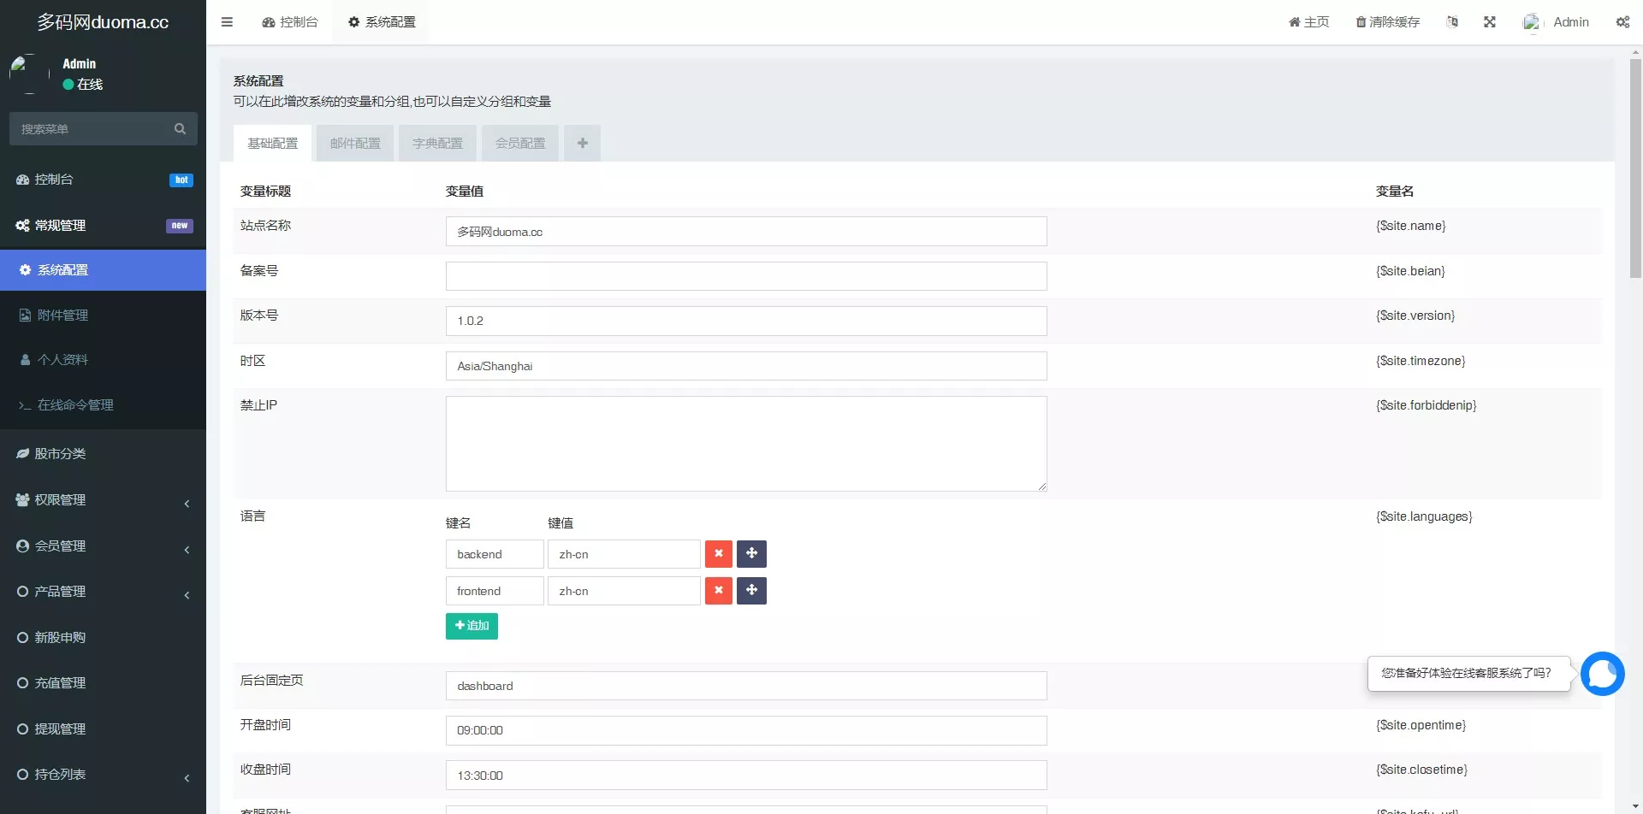
Task: Click the 清除缓存 link in header
Action: (1388, 22)
